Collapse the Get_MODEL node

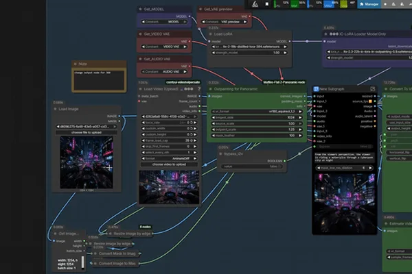coord(140,9)
